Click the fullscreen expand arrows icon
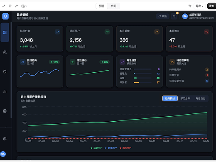Viewport: 216px width, 162px height. coord(4,6)
